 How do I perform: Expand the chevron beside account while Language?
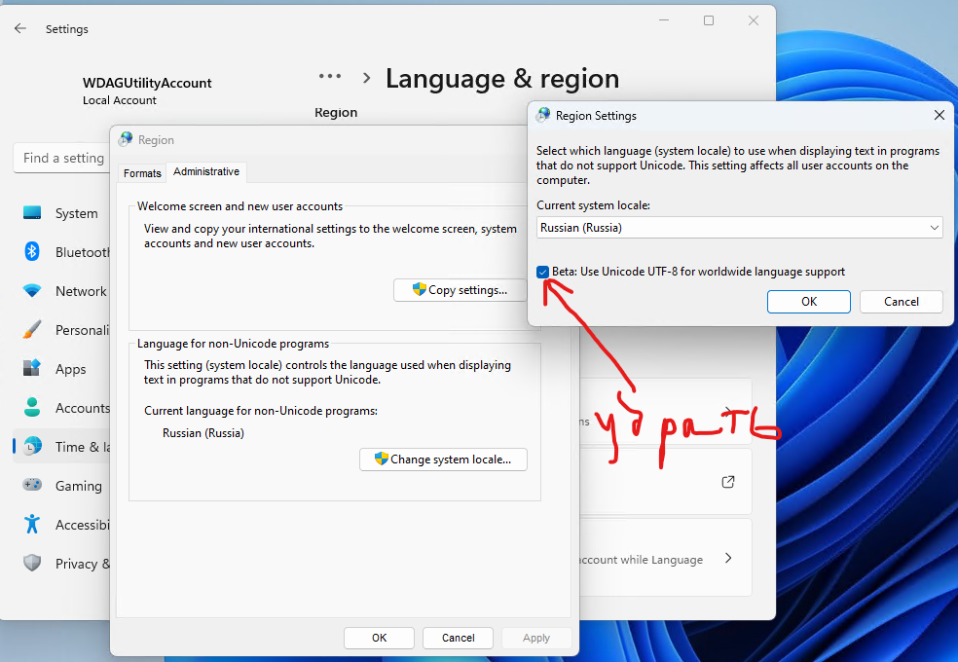728,559
